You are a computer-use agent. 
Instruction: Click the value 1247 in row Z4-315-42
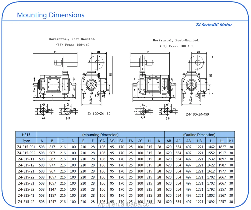52,201
